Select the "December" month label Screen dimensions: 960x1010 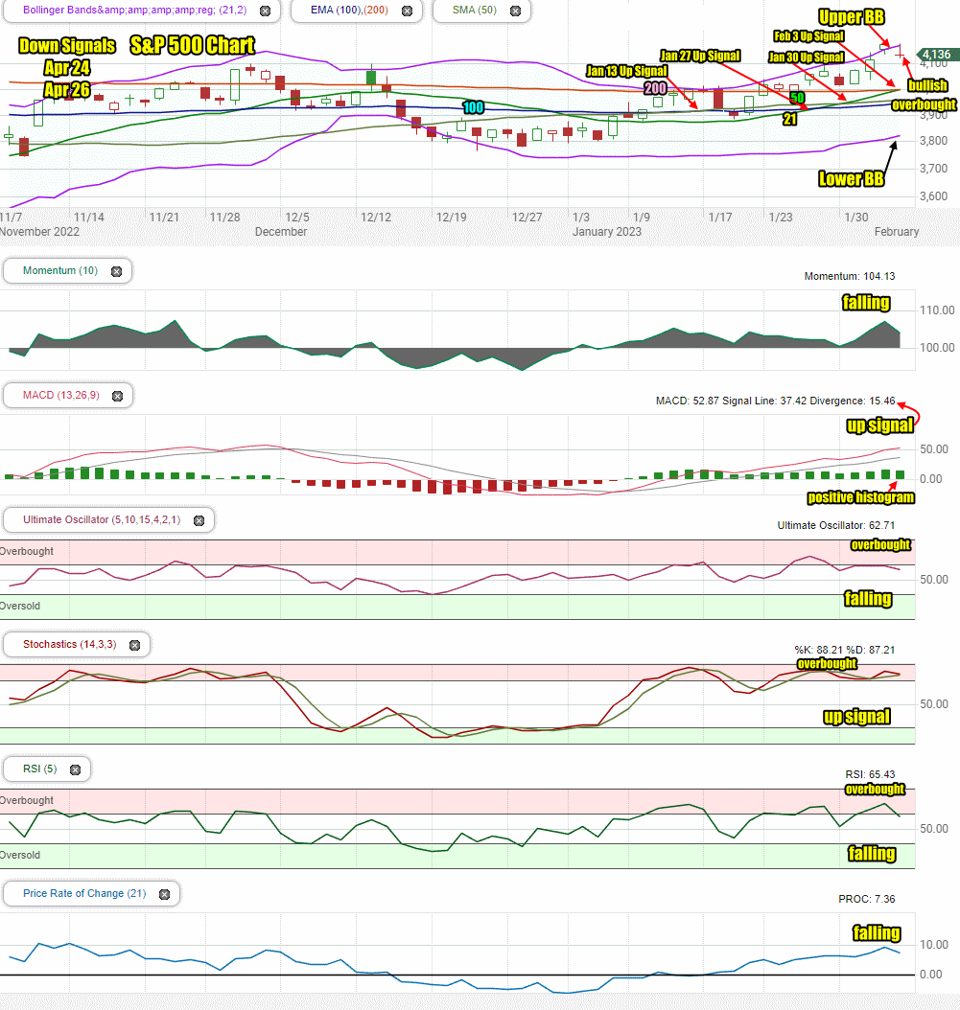click(x=281, y=232)
